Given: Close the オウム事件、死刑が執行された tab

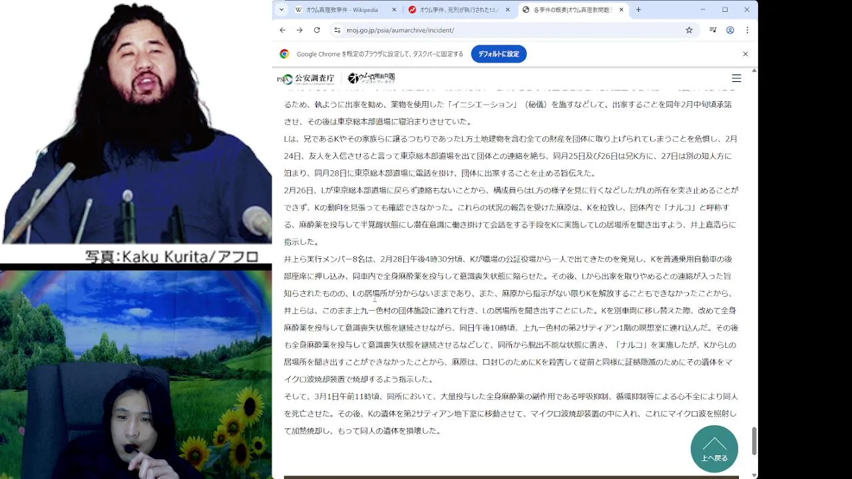Looking at the screenshot, I should [508, 10].
